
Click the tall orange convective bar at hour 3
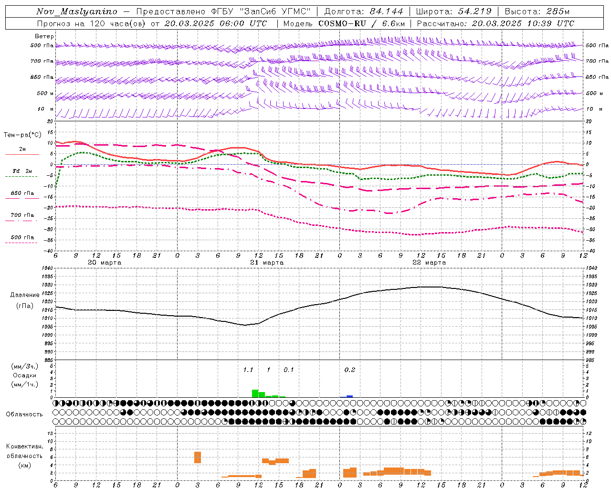click(198, 457)
